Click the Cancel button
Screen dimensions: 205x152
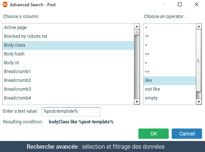tap(187, 134)
